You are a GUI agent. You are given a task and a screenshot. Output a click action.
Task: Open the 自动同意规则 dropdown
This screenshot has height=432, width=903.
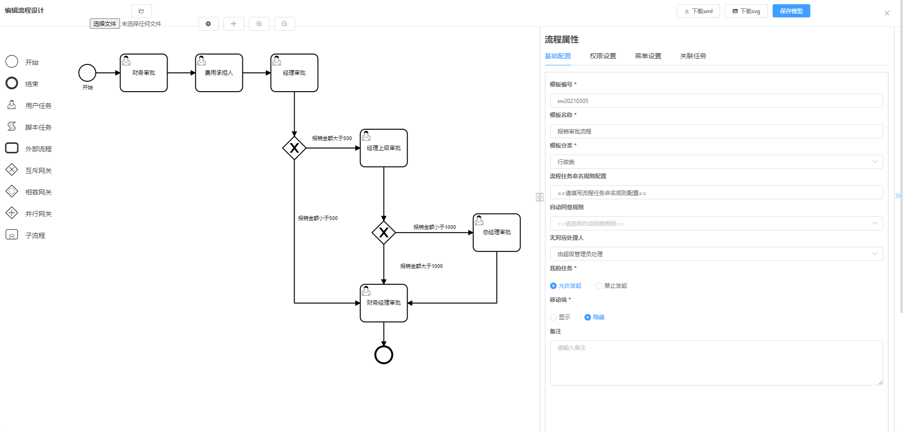[x=716, y=223]
